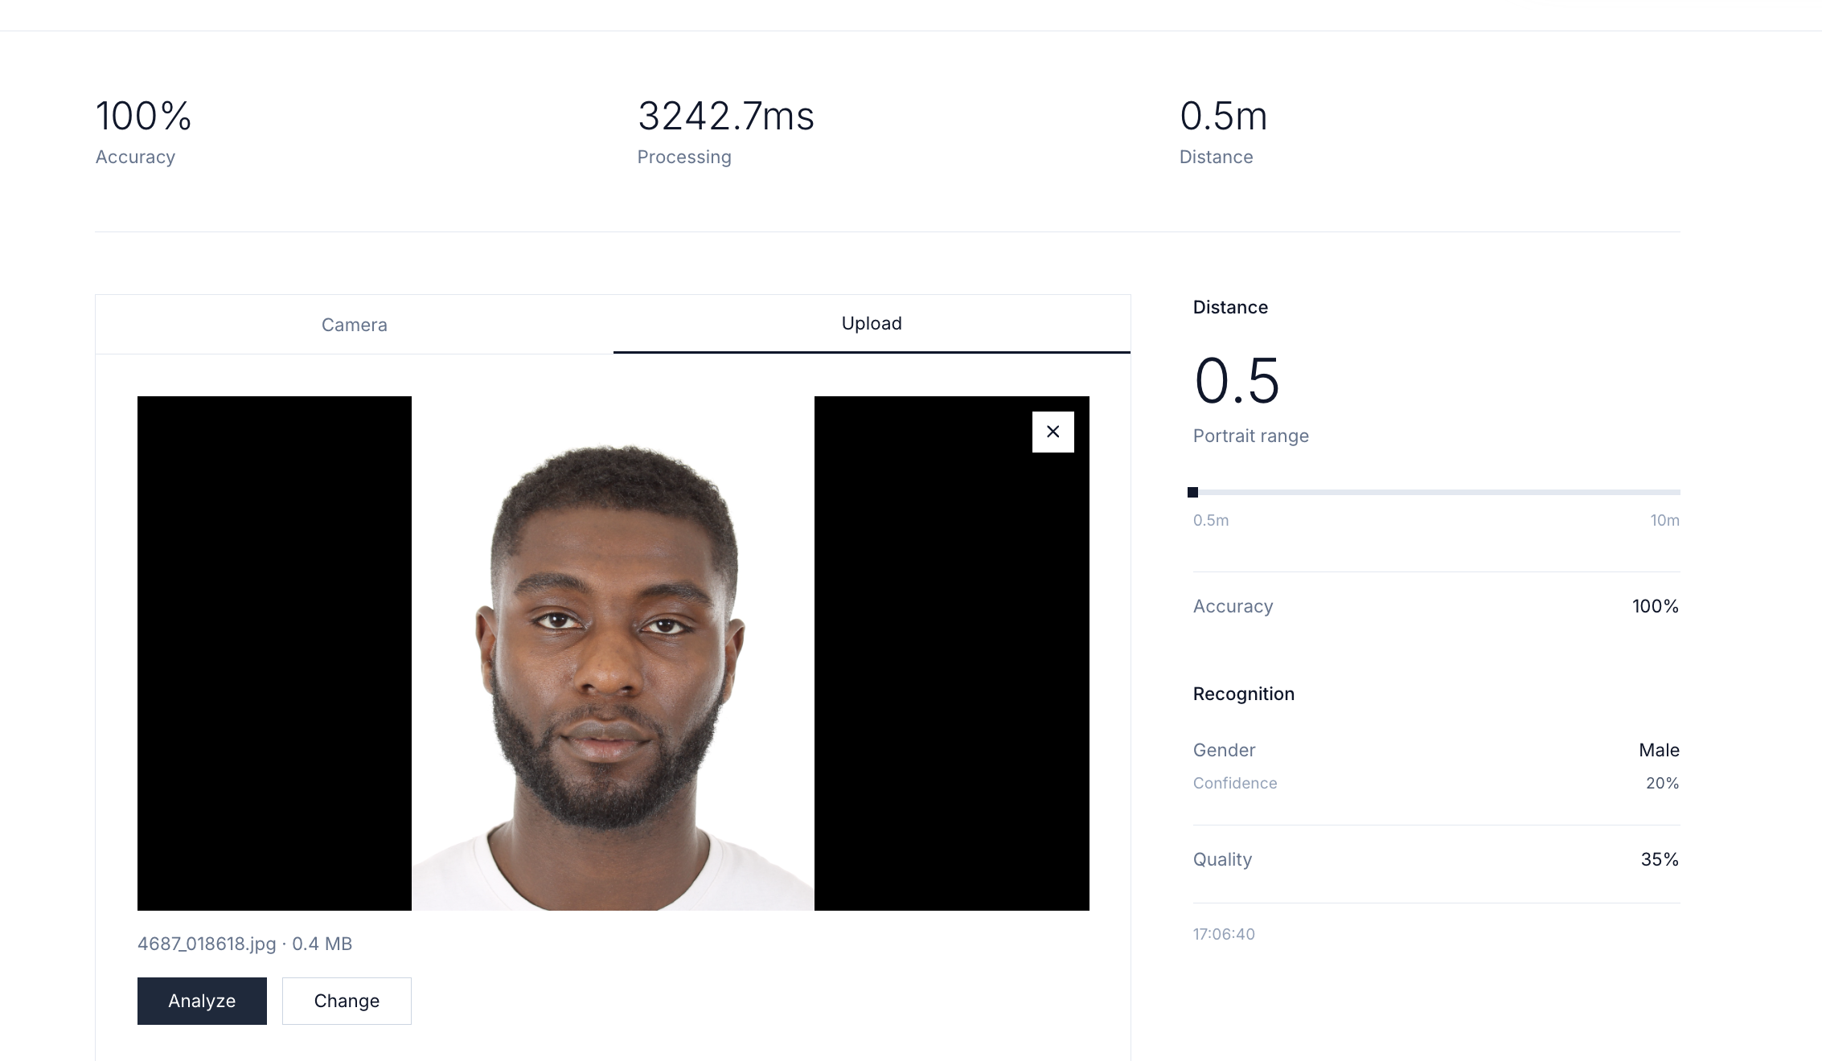The image size is (1822, 1061).
Task: Click the large 0.5 Portrait range value
Action: pos(1237,381)
